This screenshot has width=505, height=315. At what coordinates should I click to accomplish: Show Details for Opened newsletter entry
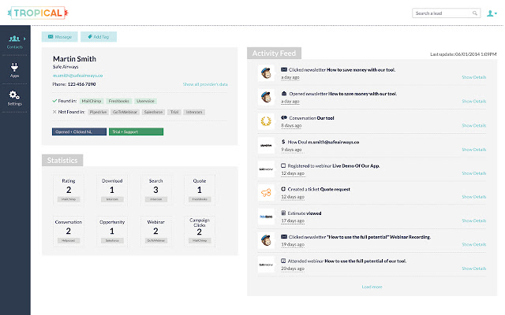coord(473,102)
